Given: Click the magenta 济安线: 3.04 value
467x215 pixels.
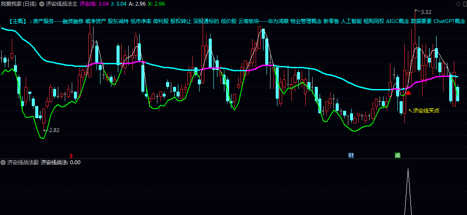Looking at the screenshot, I should click(x=94, y=4).
